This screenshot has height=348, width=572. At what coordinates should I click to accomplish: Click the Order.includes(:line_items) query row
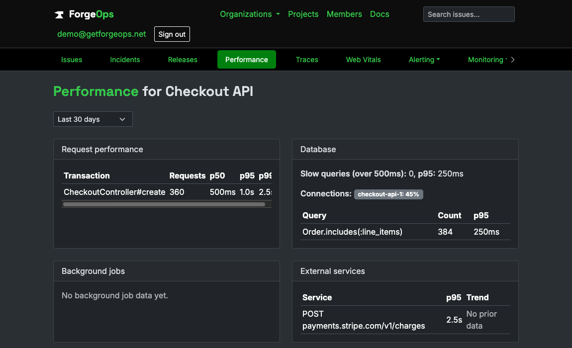405,232
